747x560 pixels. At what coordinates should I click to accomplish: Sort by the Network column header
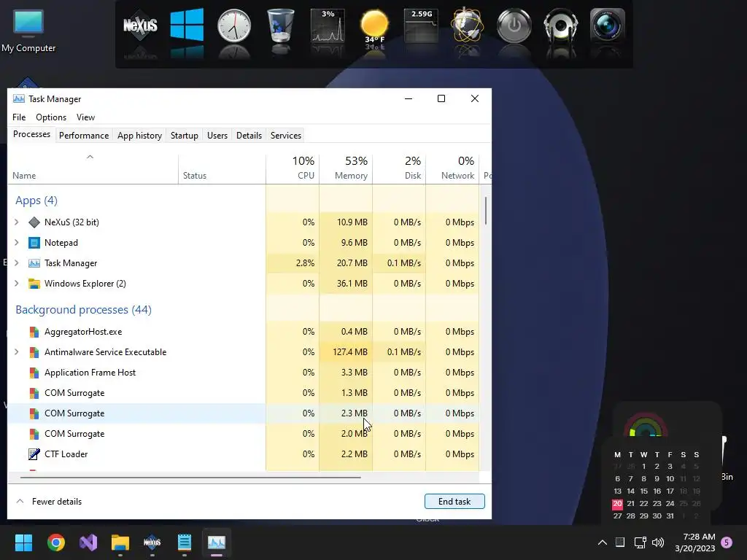452,169
